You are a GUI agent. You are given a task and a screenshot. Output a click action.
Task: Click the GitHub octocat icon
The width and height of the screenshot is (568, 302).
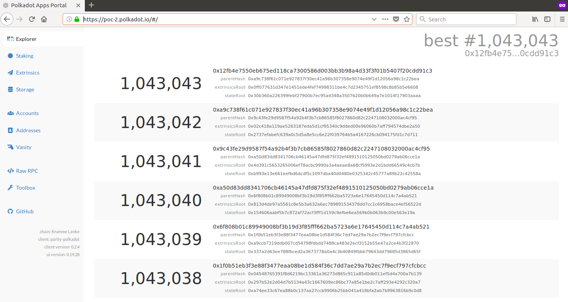click(10, 211)
